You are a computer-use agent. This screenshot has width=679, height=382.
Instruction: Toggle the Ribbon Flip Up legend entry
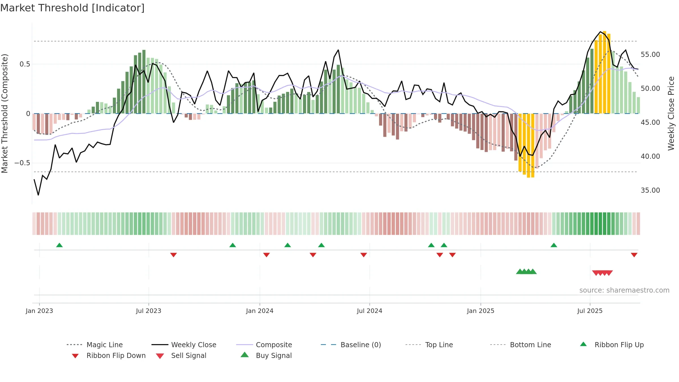click(x=612, y=345)
